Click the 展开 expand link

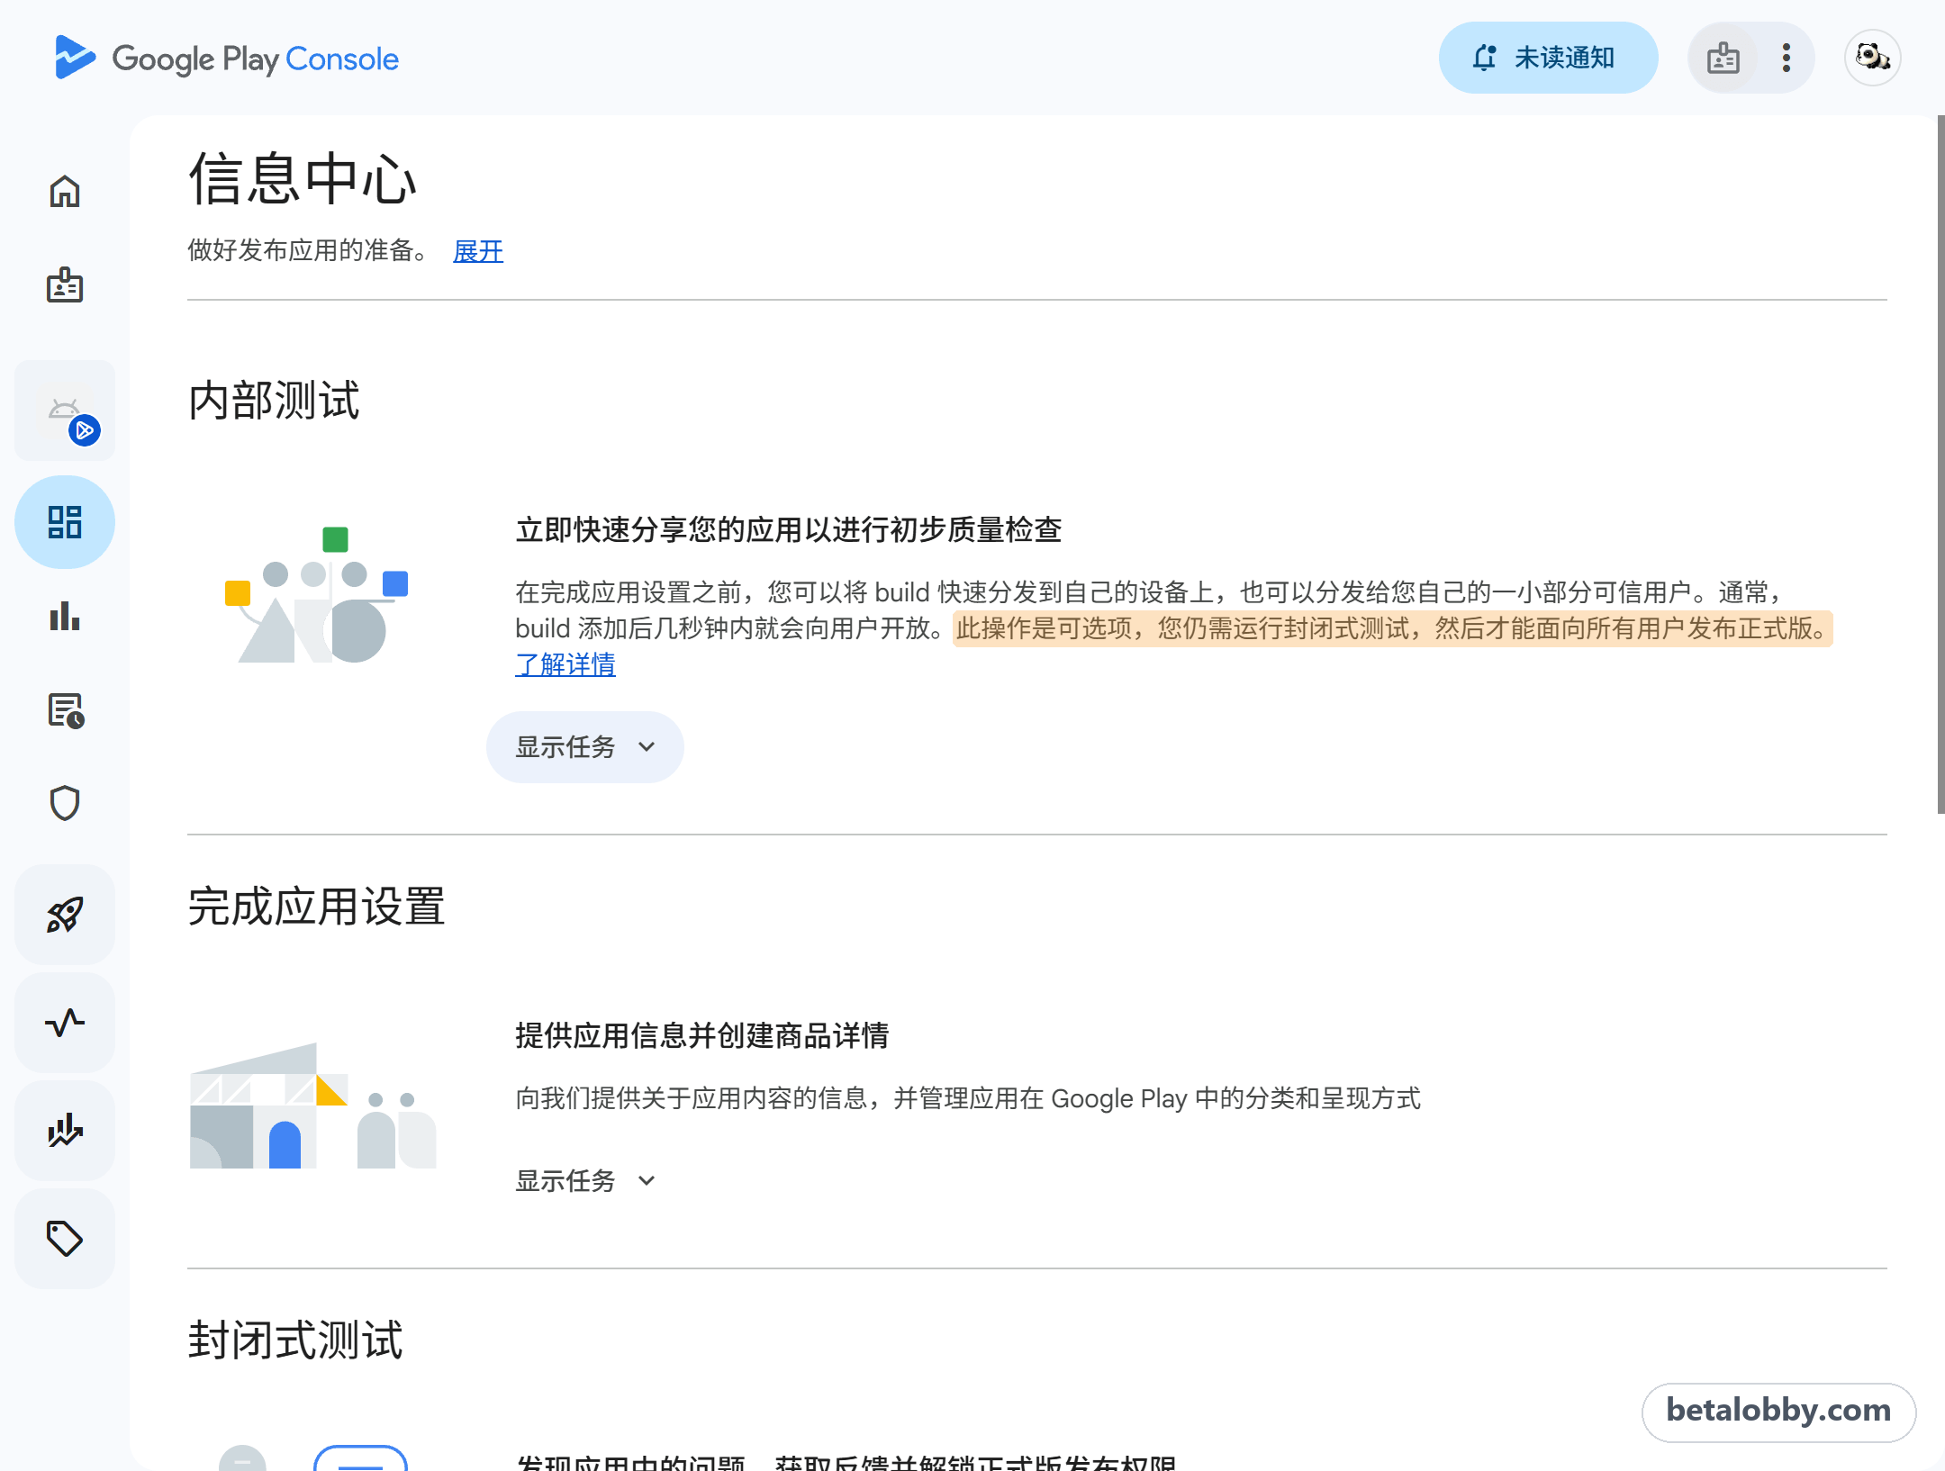[x=478, y=250]
